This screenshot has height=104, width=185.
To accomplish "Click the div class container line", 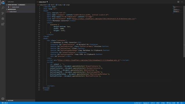I will click(x=57, y=40).
